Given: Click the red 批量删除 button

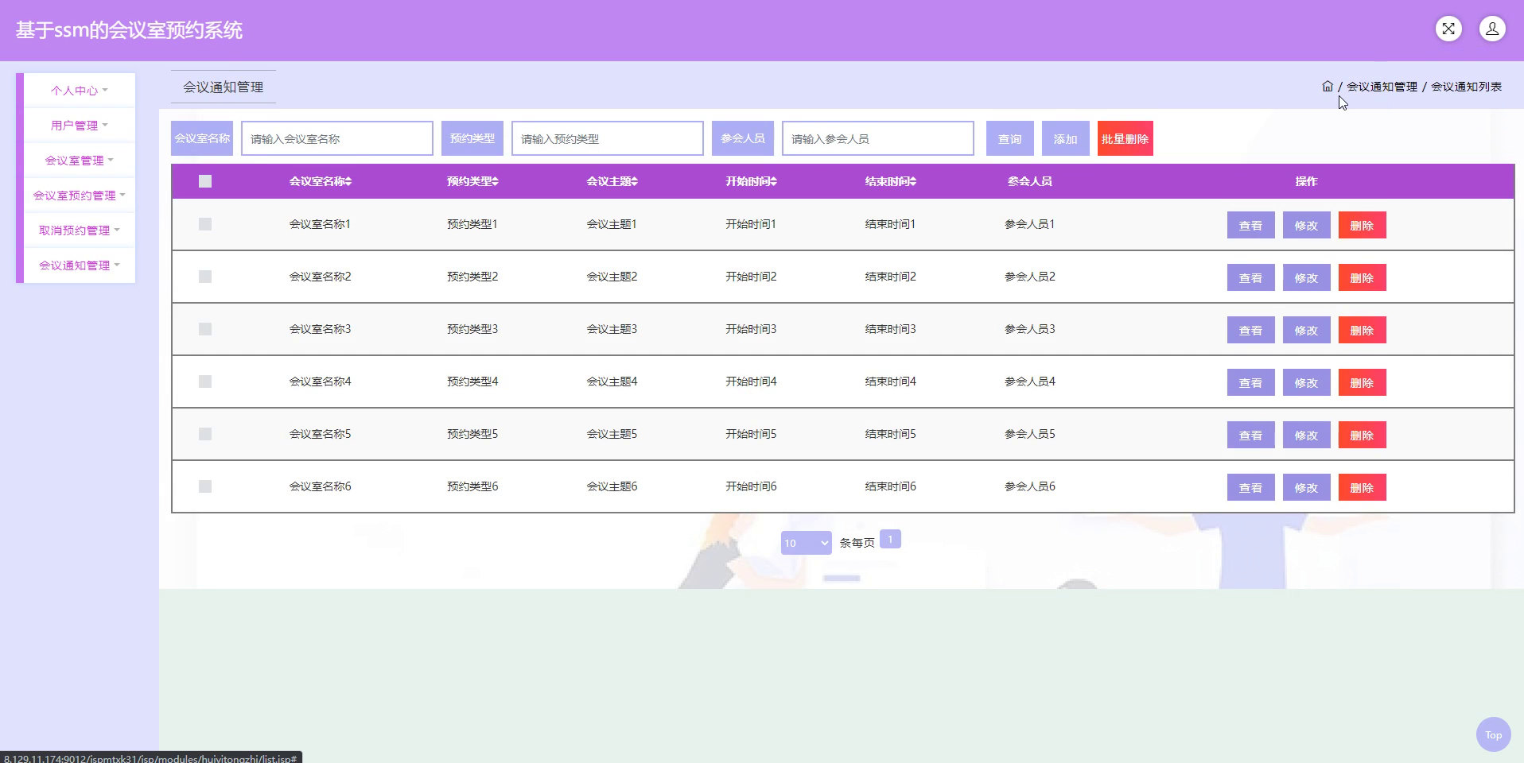Looking at the screenshot, I should tap(1126, 138).
